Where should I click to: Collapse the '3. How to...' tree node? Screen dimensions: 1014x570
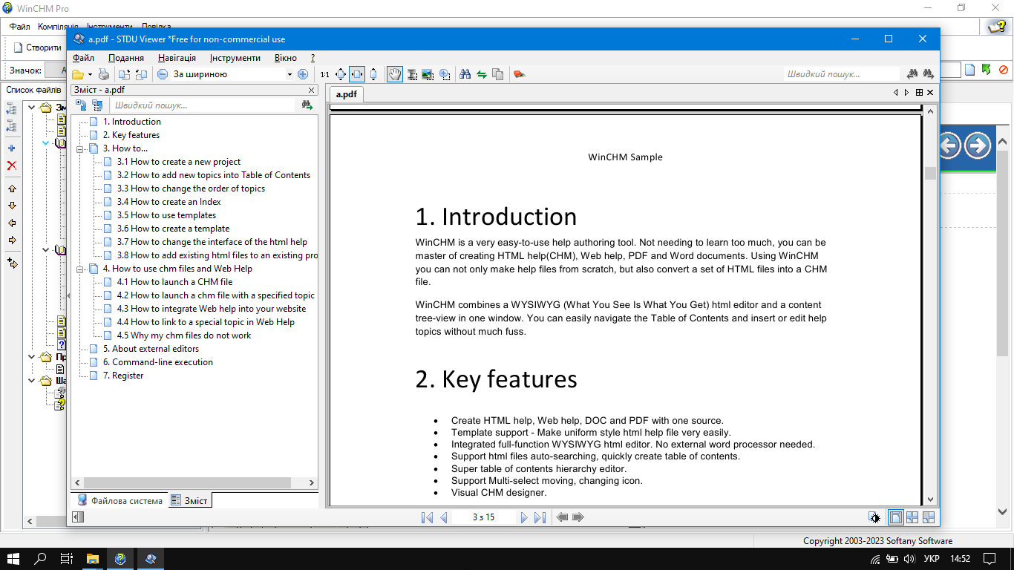click(x=80, y=148)
